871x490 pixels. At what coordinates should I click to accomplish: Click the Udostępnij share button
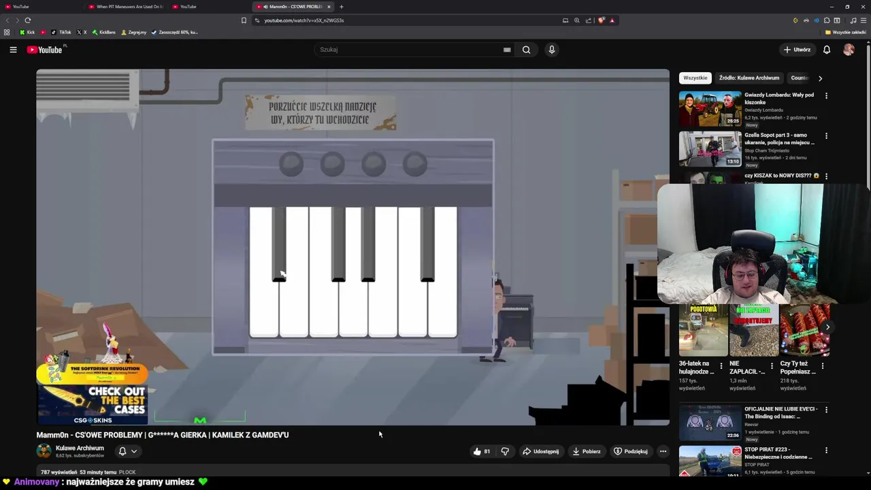[540, 451]
